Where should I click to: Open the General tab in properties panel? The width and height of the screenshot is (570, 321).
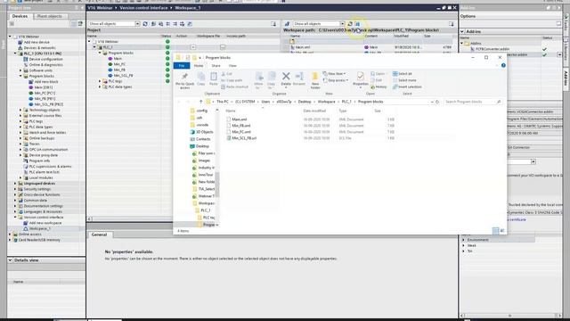pos(99,235)
